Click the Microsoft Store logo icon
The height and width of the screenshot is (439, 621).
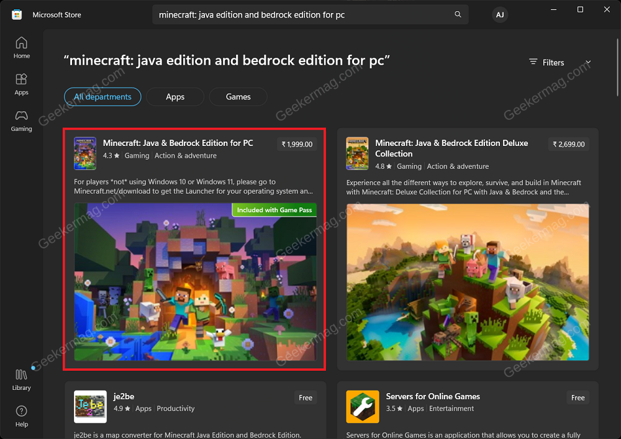pyautogui.click(x=17, y=15)
